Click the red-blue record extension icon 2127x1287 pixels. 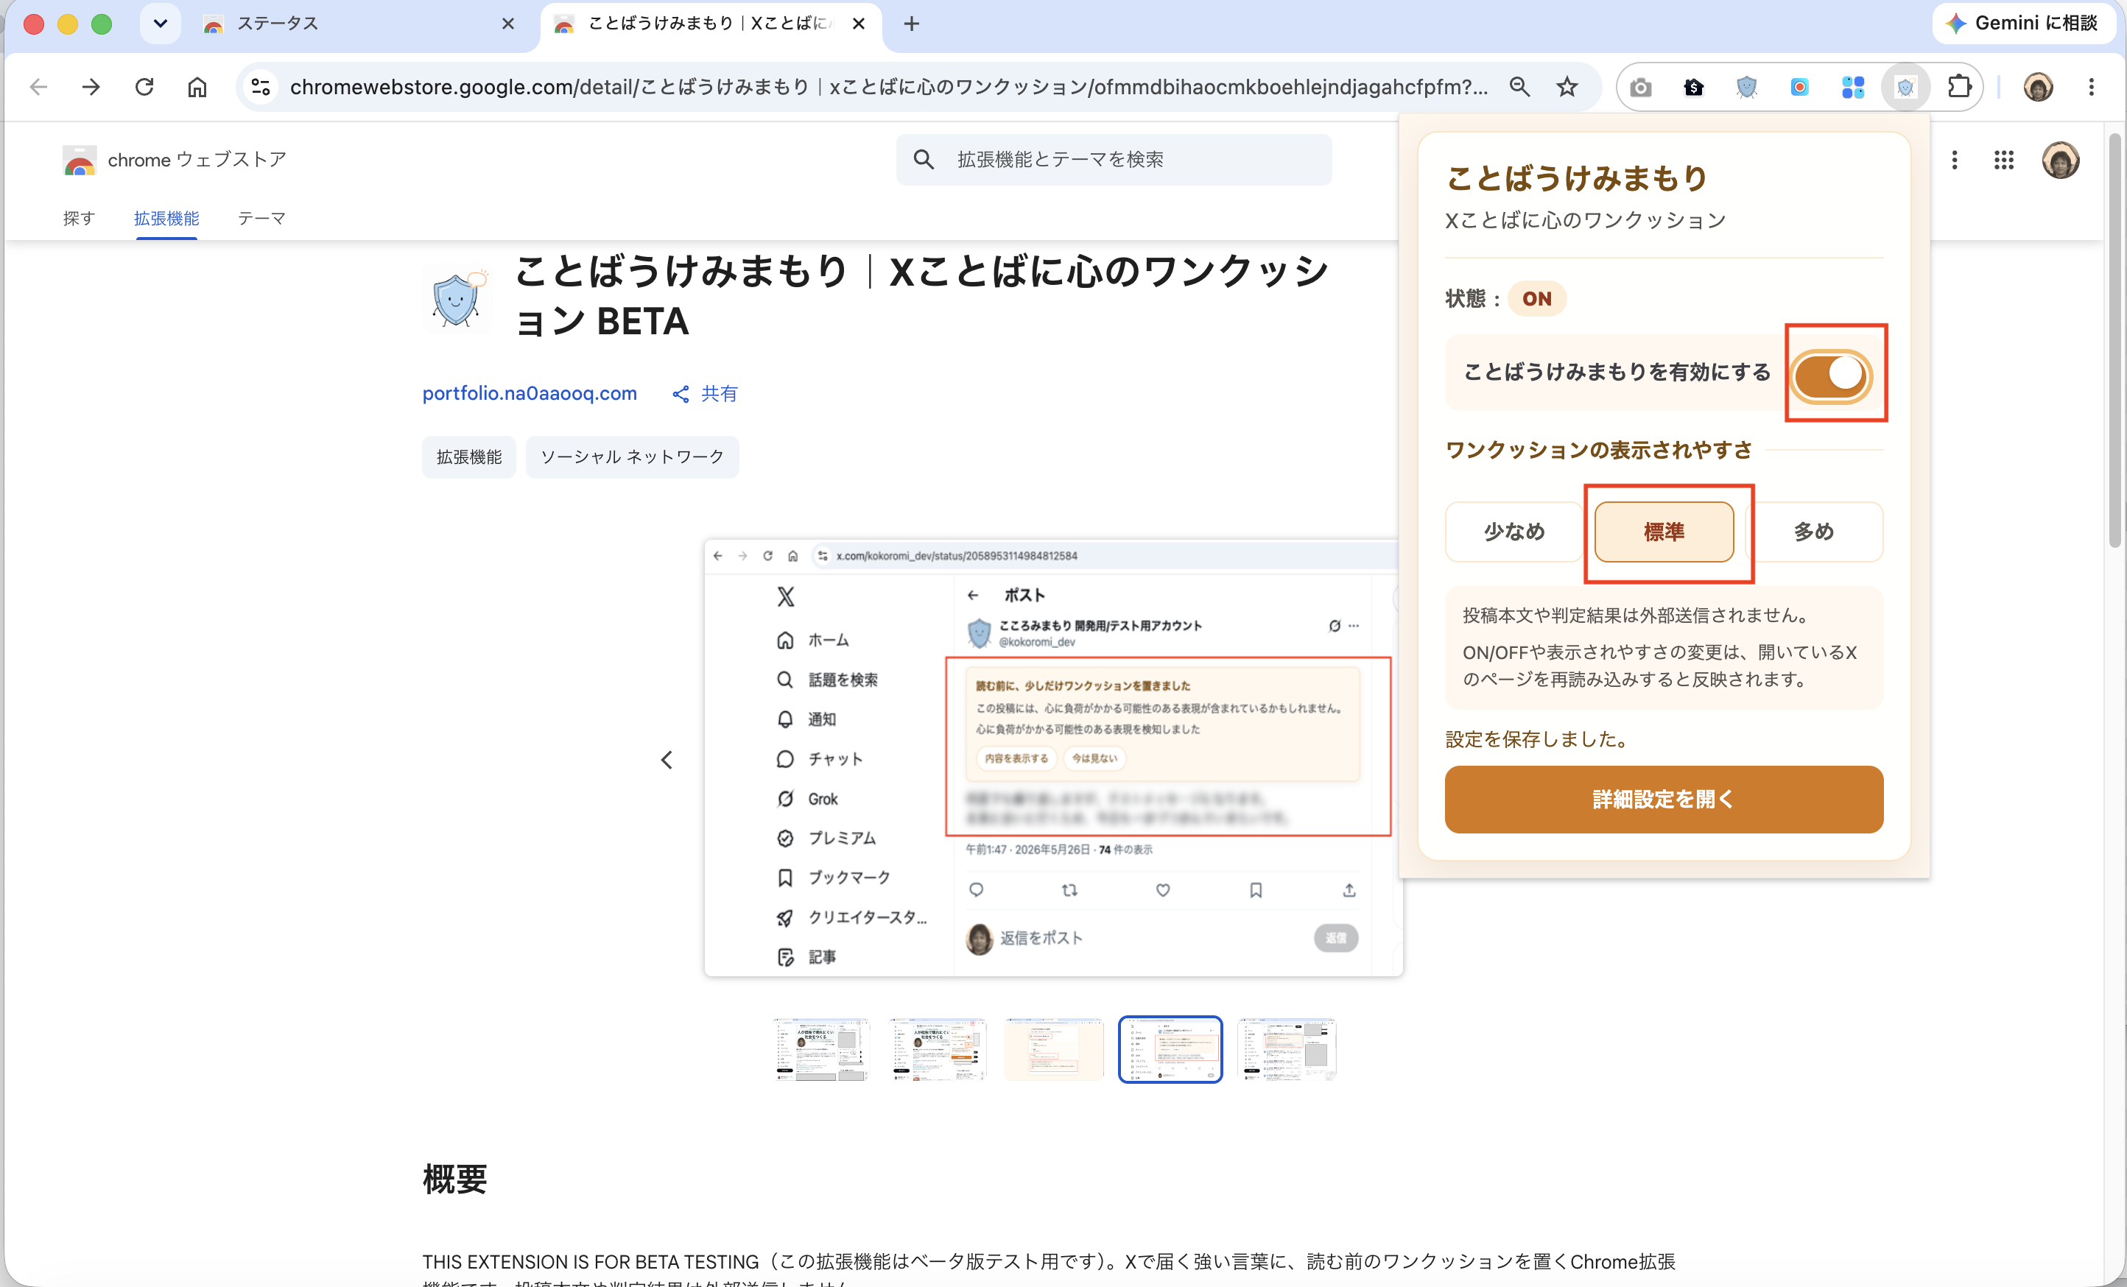click(x=1799, y=87)
